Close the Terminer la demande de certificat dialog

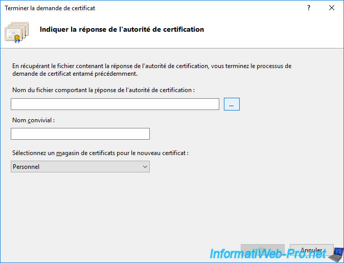332,8
